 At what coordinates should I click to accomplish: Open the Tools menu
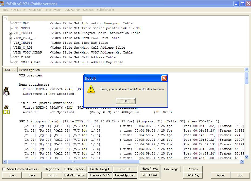coord(4,10)
